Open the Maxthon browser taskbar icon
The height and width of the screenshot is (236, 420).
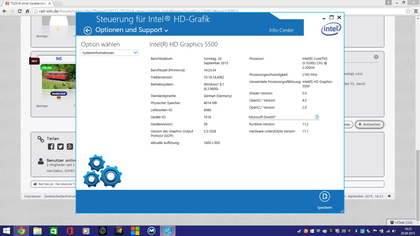click(151, 231)
